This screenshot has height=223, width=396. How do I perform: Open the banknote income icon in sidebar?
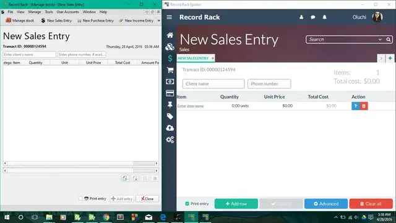tap(170, 82)
